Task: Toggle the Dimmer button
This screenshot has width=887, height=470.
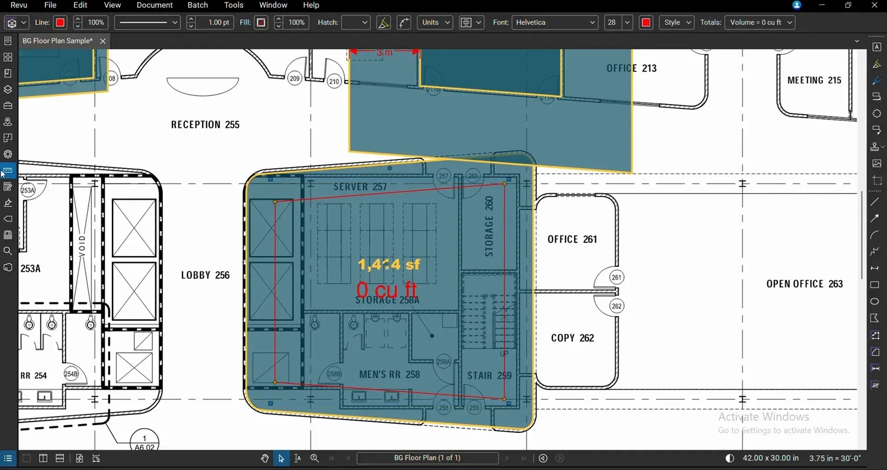Action: pos(730,458)
